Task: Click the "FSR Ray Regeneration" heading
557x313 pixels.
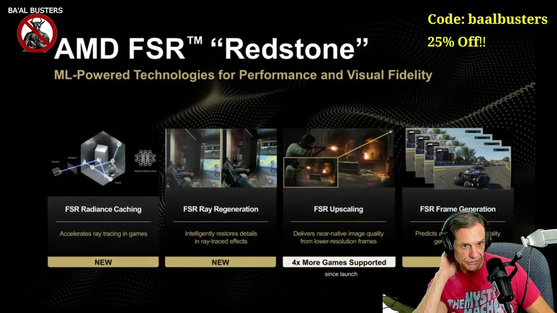Action: pos(221,209)
